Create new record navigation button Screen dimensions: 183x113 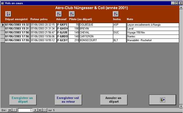tap(45, 110)
